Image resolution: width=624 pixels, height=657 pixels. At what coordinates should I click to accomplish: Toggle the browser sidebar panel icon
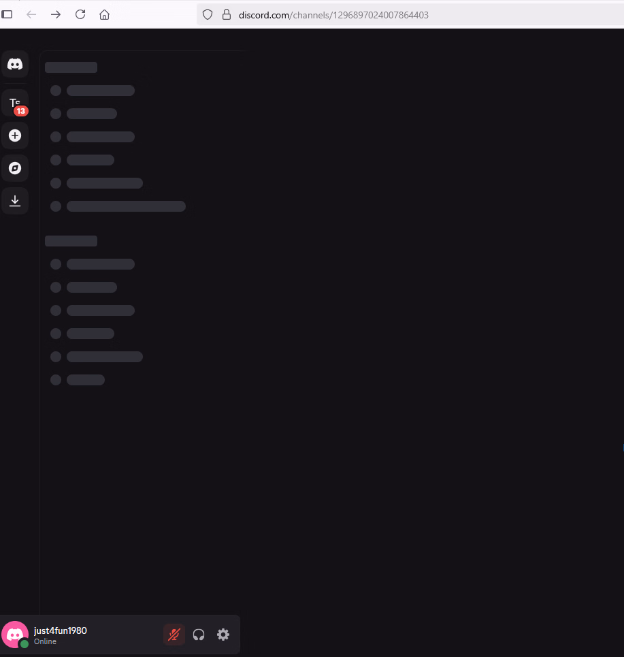pos(7,15)
